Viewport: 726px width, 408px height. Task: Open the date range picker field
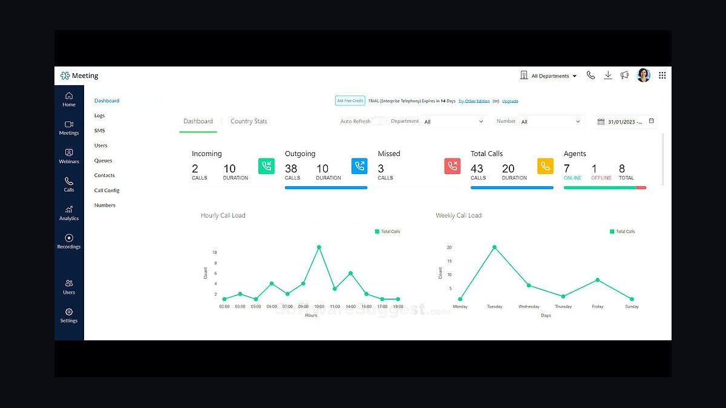pos(626,121)
